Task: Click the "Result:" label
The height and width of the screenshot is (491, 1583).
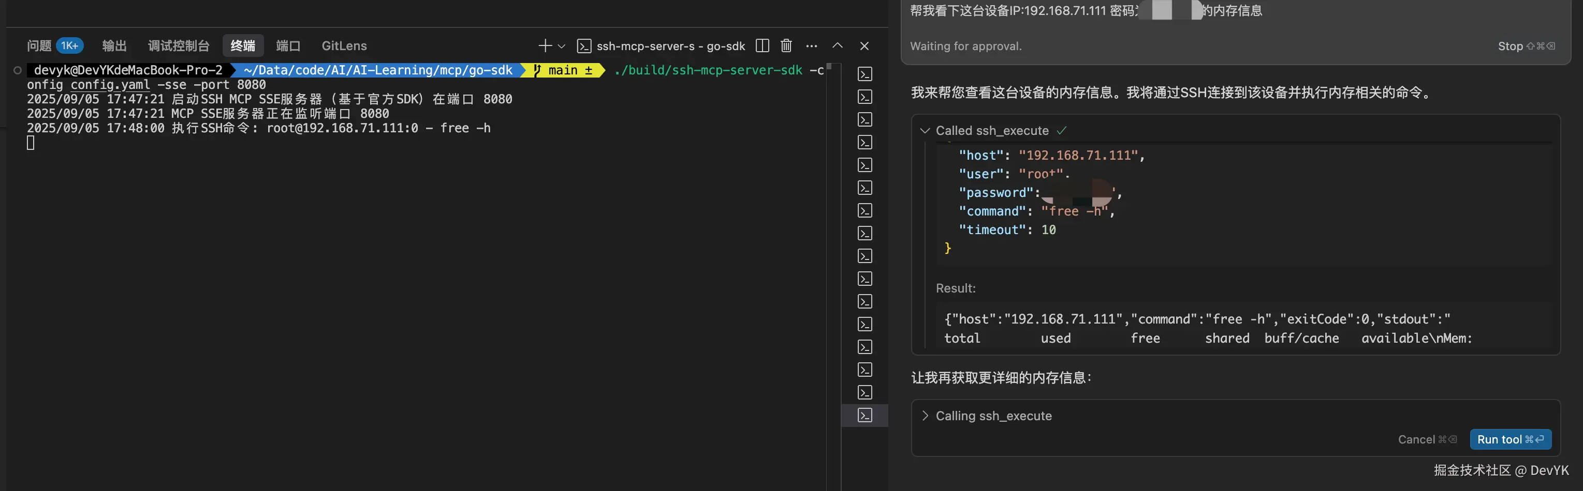Action: (x=956, y=288)
